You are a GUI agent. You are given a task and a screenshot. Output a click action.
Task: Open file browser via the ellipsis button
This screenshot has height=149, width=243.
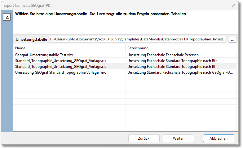tap(232, 39)
